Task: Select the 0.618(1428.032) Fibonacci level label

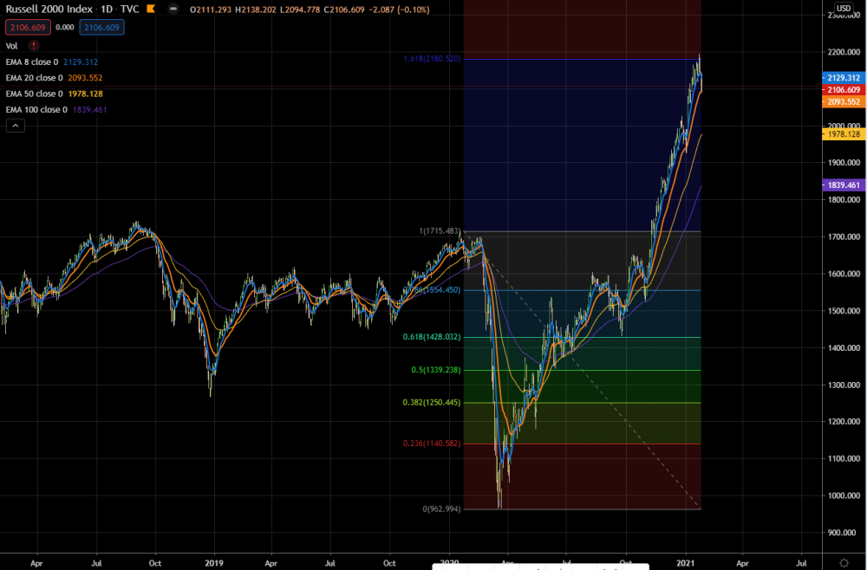Action: pyautogui.click(x=432, y=337)
